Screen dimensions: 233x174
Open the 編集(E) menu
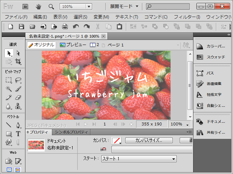(x=40, y=17)
